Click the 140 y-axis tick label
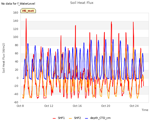This screenshot has width=164, height=123. 16,21
